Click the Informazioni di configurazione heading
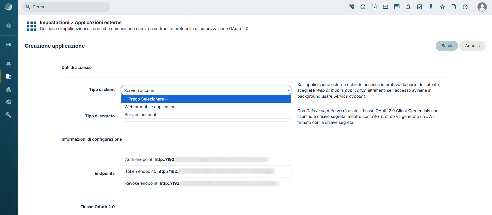Viewport: 492px width, 215px height. 92,139
